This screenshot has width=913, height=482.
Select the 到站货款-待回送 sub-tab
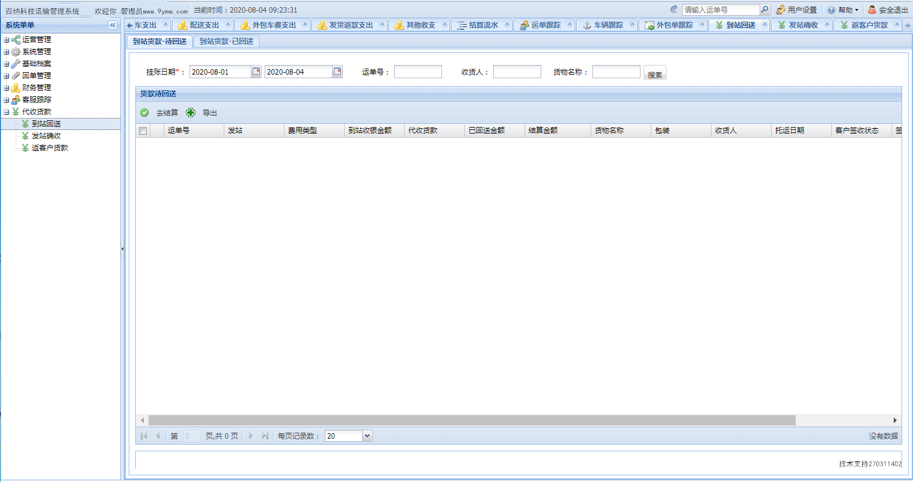[159, 42]
